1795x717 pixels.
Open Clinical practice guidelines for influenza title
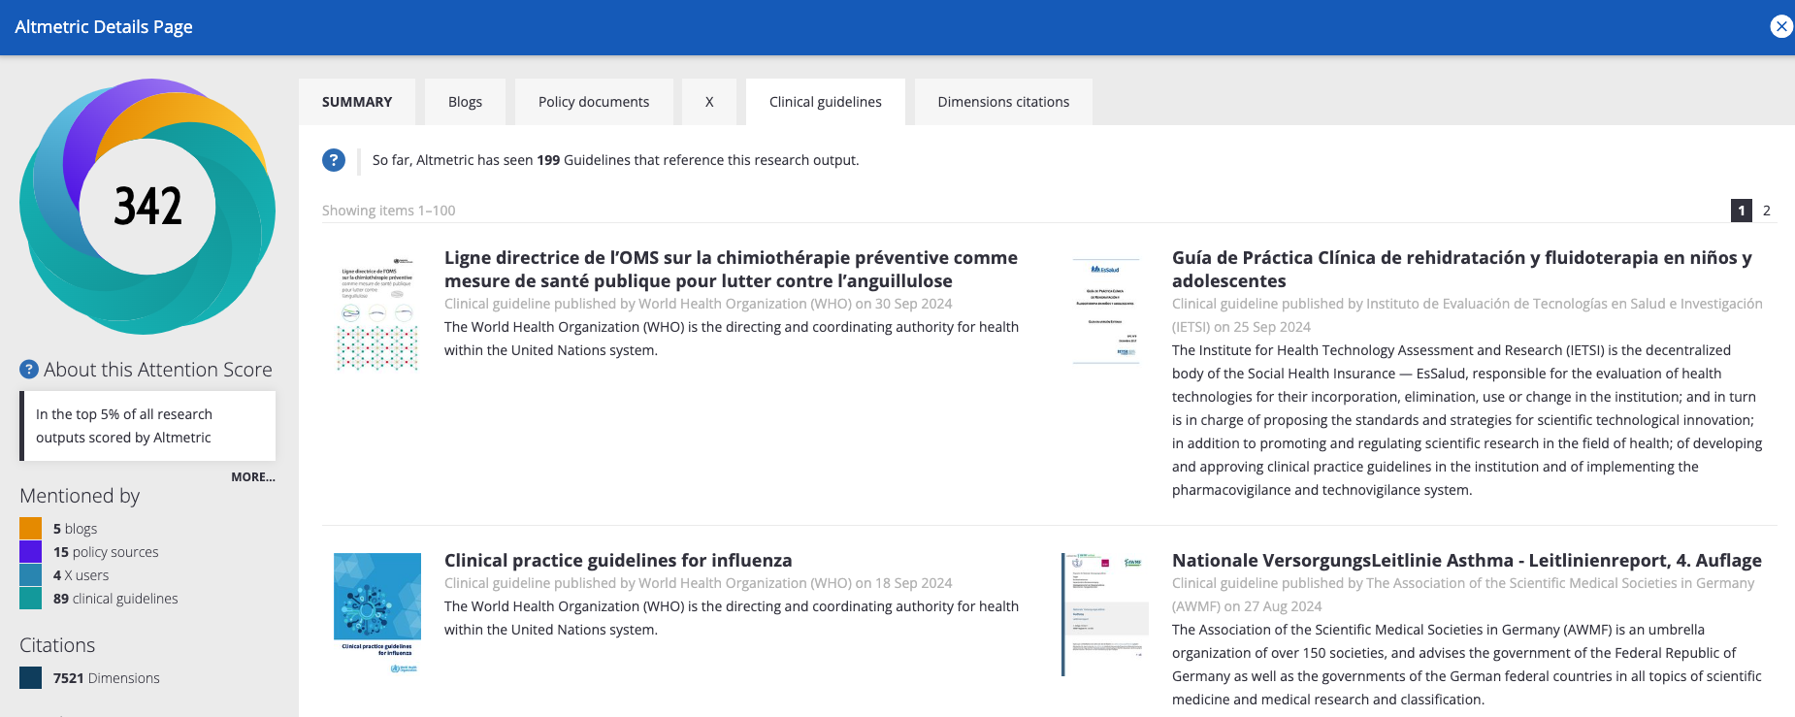(618, 561)
